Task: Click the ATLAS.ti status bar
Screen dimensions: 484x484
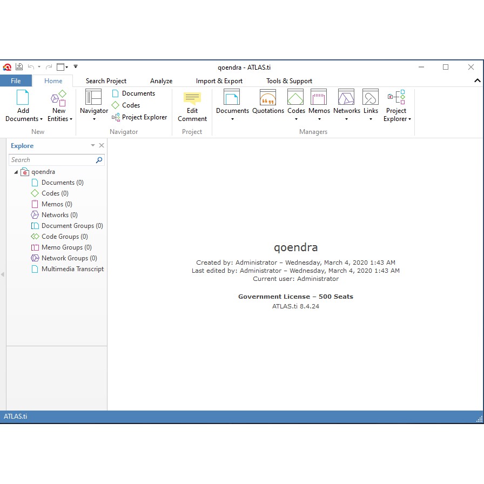Action: point(16,416)
